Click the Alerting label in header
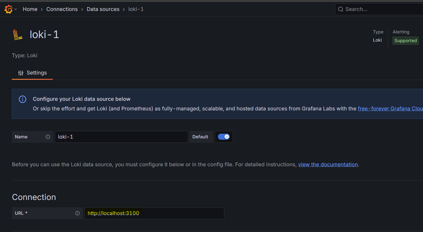The image size is (423, 232). [x=401, y=32]
